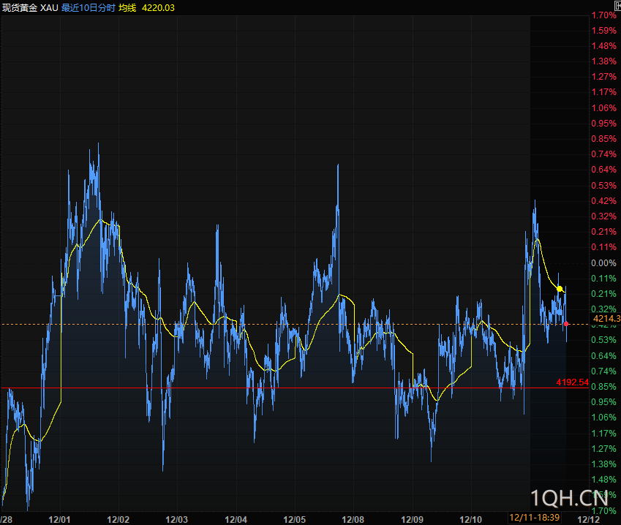This screenshot has width=621, height=525.
Task: Click the yellow 均线 legend label
Action: [127, 8]
